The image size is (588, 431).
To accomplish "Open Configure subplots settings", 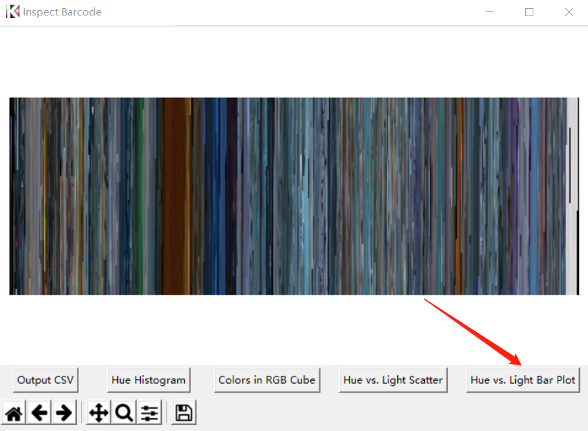I will coord(149,413).
